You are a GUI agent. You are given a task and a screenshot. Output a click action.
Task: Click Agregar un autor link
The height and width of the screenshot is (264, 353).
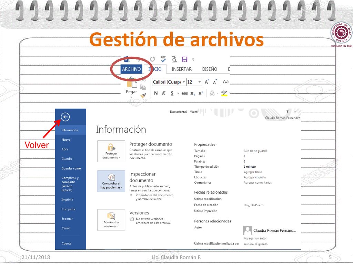tap(255, 239)
